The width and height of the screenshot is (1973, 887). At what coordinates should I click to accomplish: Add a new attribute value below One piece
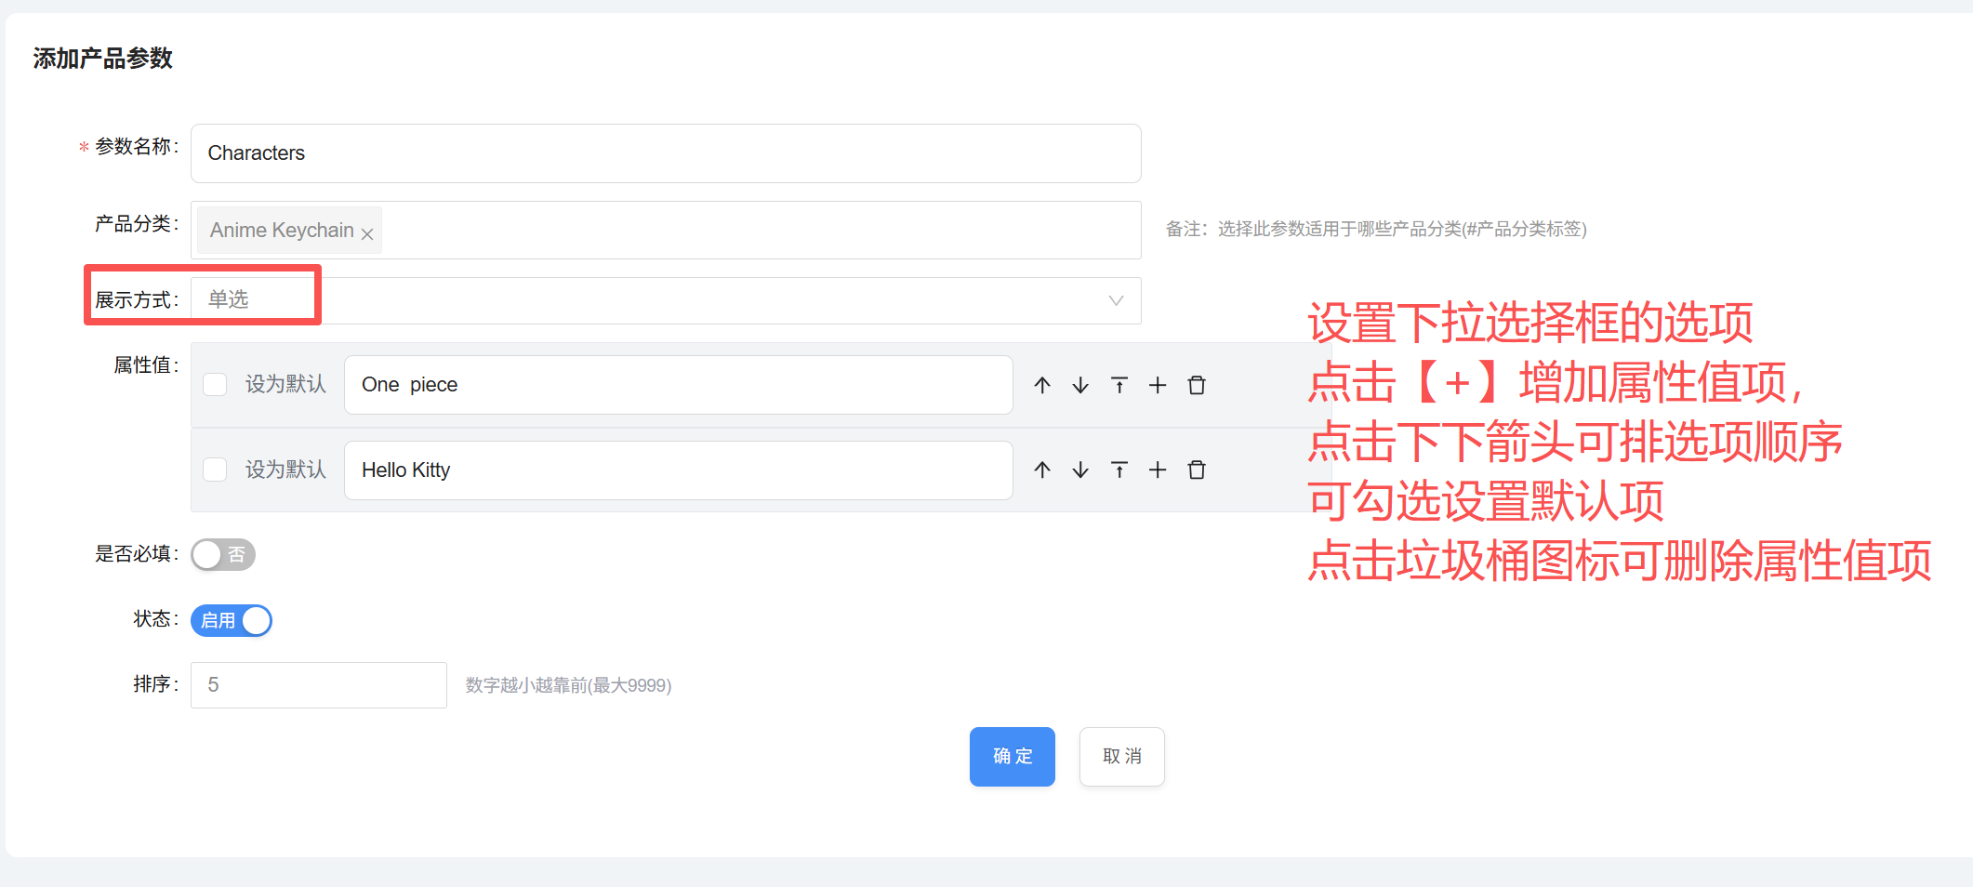[1158, 384]
